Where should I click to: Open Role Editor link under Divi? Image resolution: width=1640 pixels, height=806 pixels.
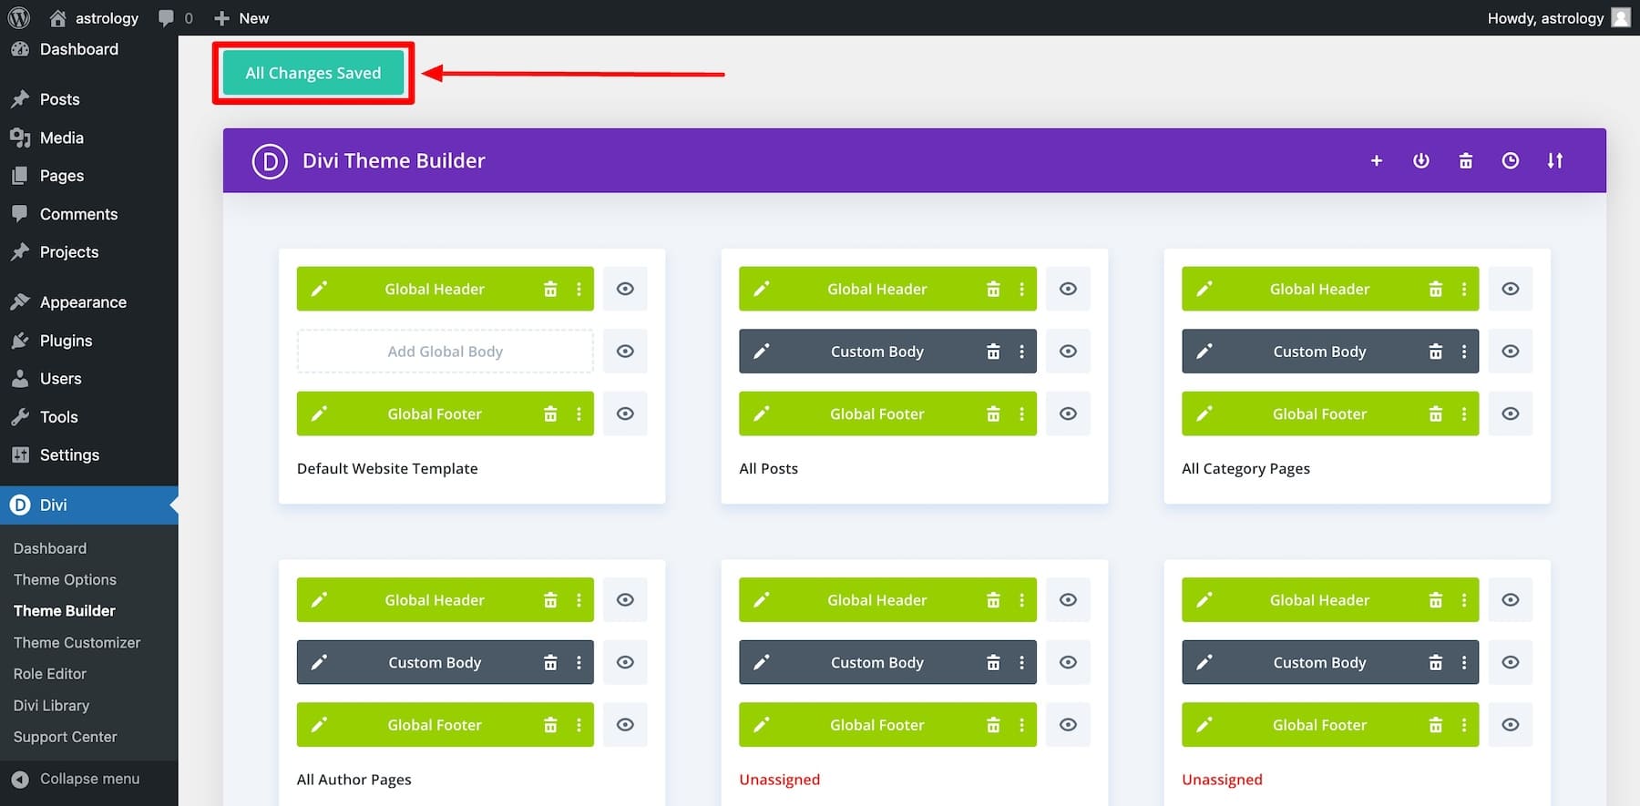click(x=50, y=674)
